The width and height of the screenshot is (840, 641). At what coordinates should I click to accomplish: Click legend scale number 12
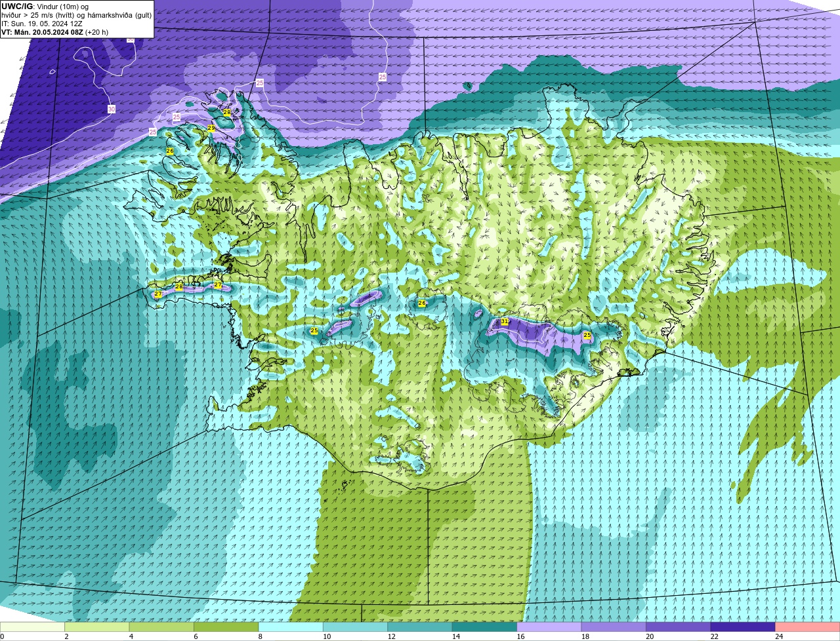[x=390, y=636]
